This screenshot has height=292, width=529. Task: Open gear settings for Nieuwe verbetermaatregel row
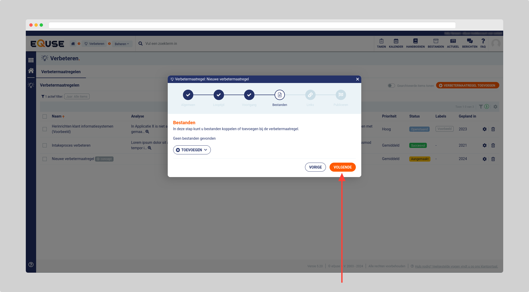pos(484,159)
